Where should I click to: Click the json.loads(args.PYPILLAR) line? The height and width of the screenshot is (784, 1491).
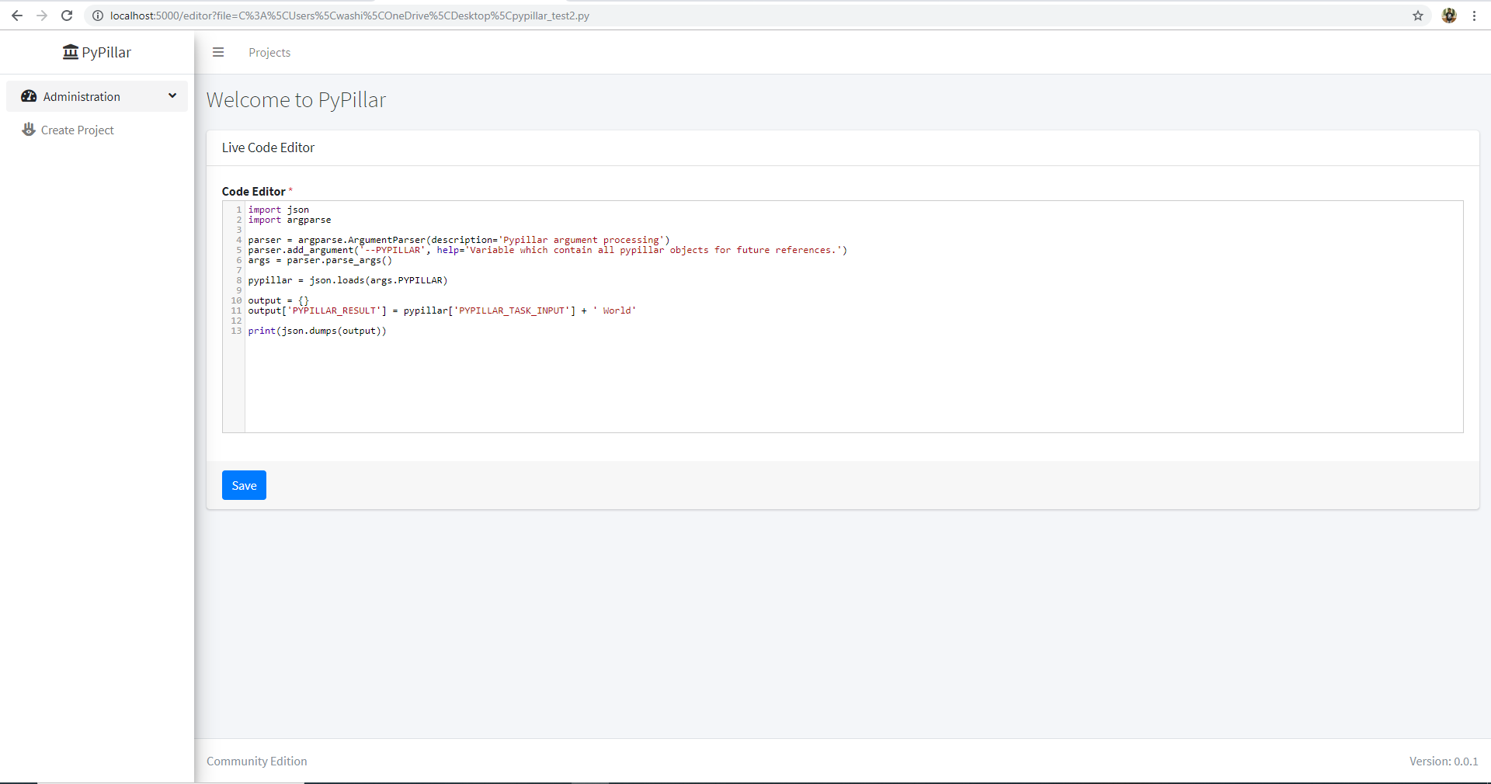tap(348, 280)
